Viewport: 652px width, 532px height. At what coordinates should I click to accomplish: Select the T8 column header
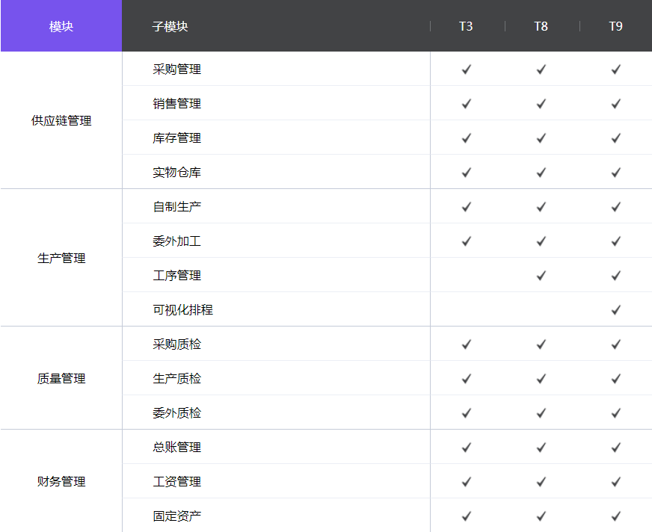541,26
